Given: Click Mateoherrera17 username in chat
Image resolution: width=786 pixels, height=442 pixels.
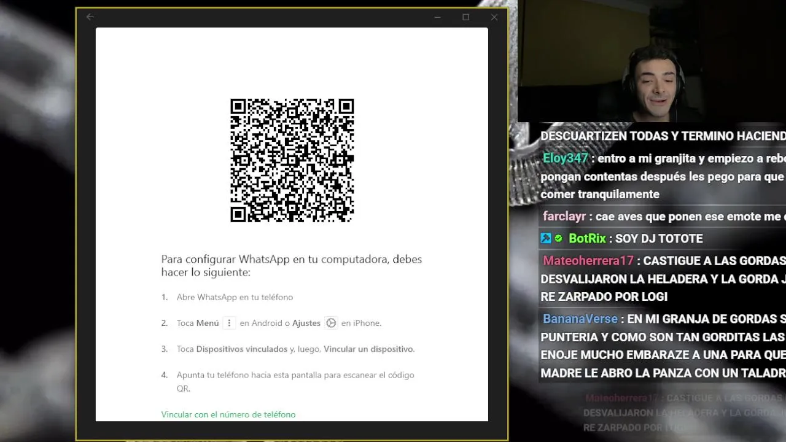Looking at the screenshot, I should point(588,261).
